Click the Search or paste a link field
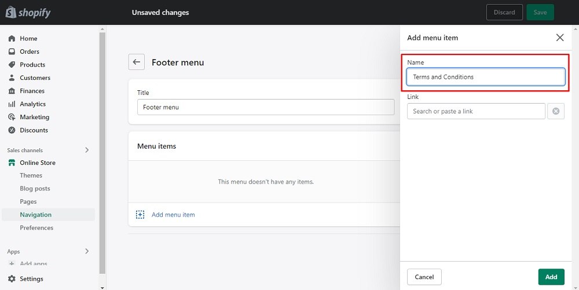579x290 pixels. (x=476, y=111)
